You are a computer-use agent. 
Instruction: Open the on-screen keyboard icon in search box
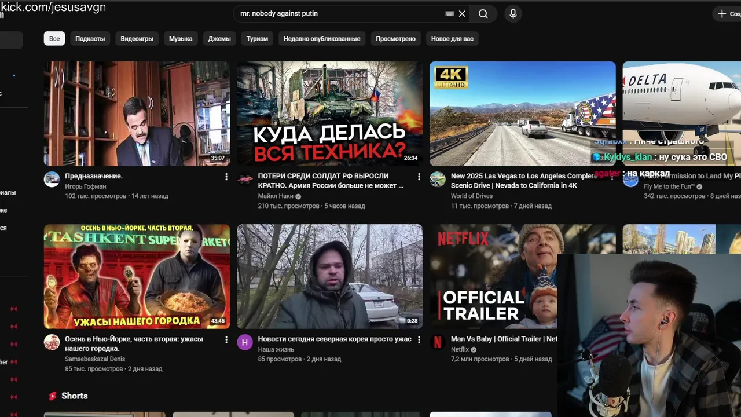click(x=450, y=14)
